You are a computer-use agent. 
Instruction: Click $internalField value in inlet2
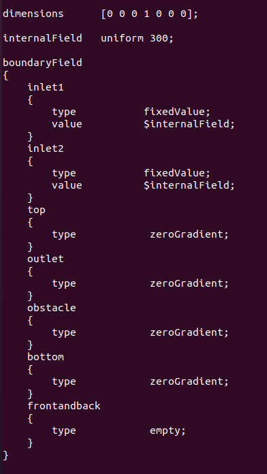(x=189, y=185)
